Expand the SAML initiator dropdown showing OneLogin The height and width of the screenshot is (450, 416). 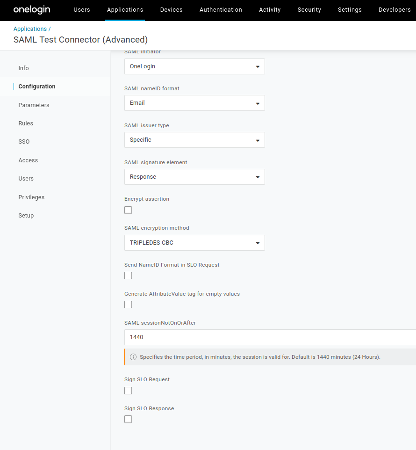[194, 66]
